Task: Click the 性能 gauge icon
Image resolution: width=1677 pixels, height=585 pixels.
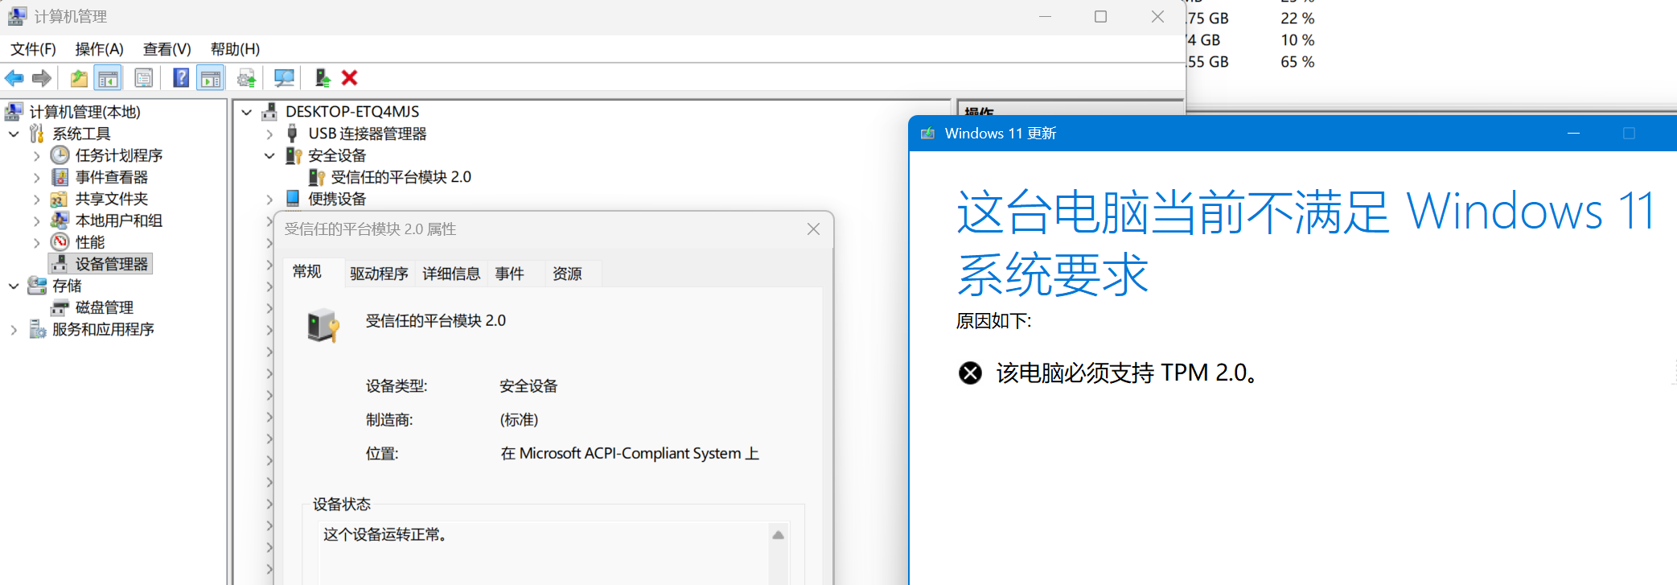Action: pyautogui.click(x=60, y=241)
